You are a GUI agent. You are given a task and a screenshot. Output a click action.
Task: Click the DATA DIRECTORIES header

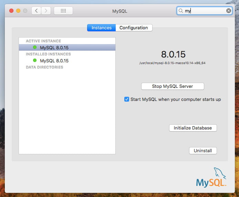pyautogui.click(x=44, y=67)
